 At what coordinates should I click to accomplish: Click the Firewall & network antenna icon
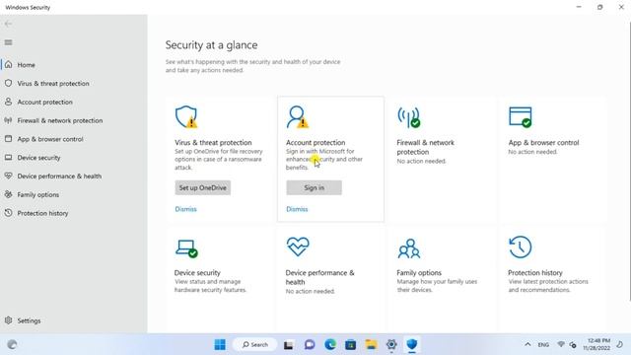409,117
